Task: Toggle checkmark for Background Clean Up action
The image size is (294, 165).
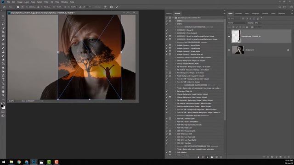Action: pos(167,91)
